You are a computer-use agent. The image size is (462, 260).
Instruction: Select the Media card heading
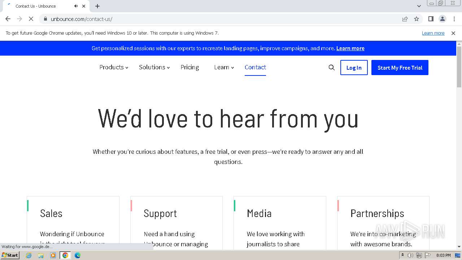tap(259, 213)
